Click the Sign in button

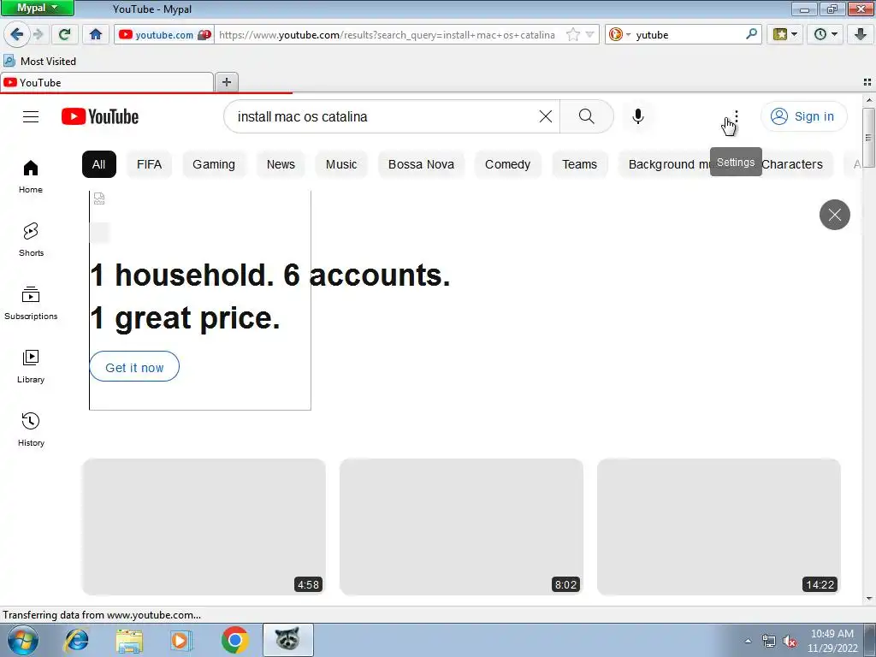click(x=803, y=116)
